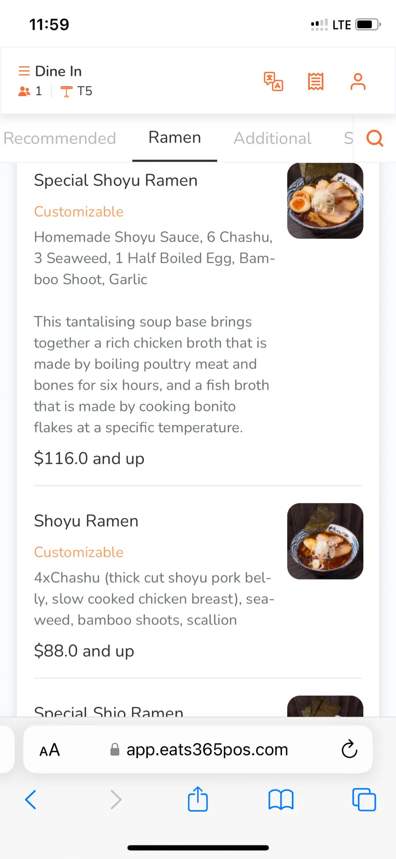
Task: Tap the language translation icon
Action: [x=273, y=82]
